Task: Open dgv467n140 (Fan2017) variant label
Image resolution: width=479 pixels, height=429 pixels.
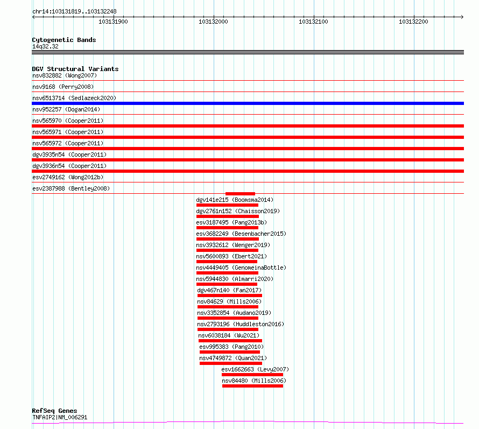Action: click(x=229, y=290)
